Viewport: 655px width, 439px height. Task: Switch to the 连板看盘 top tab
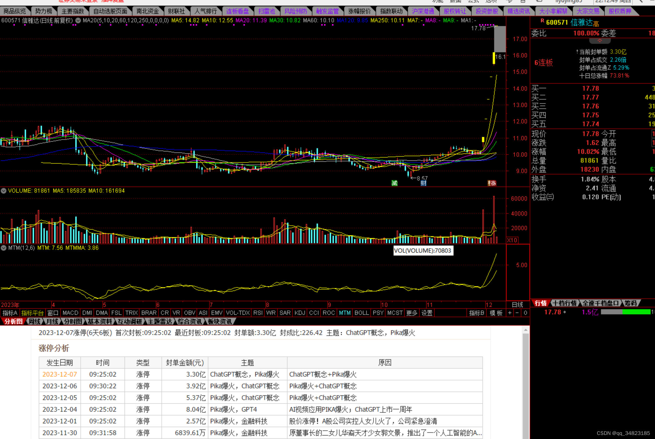click(237, 11)
